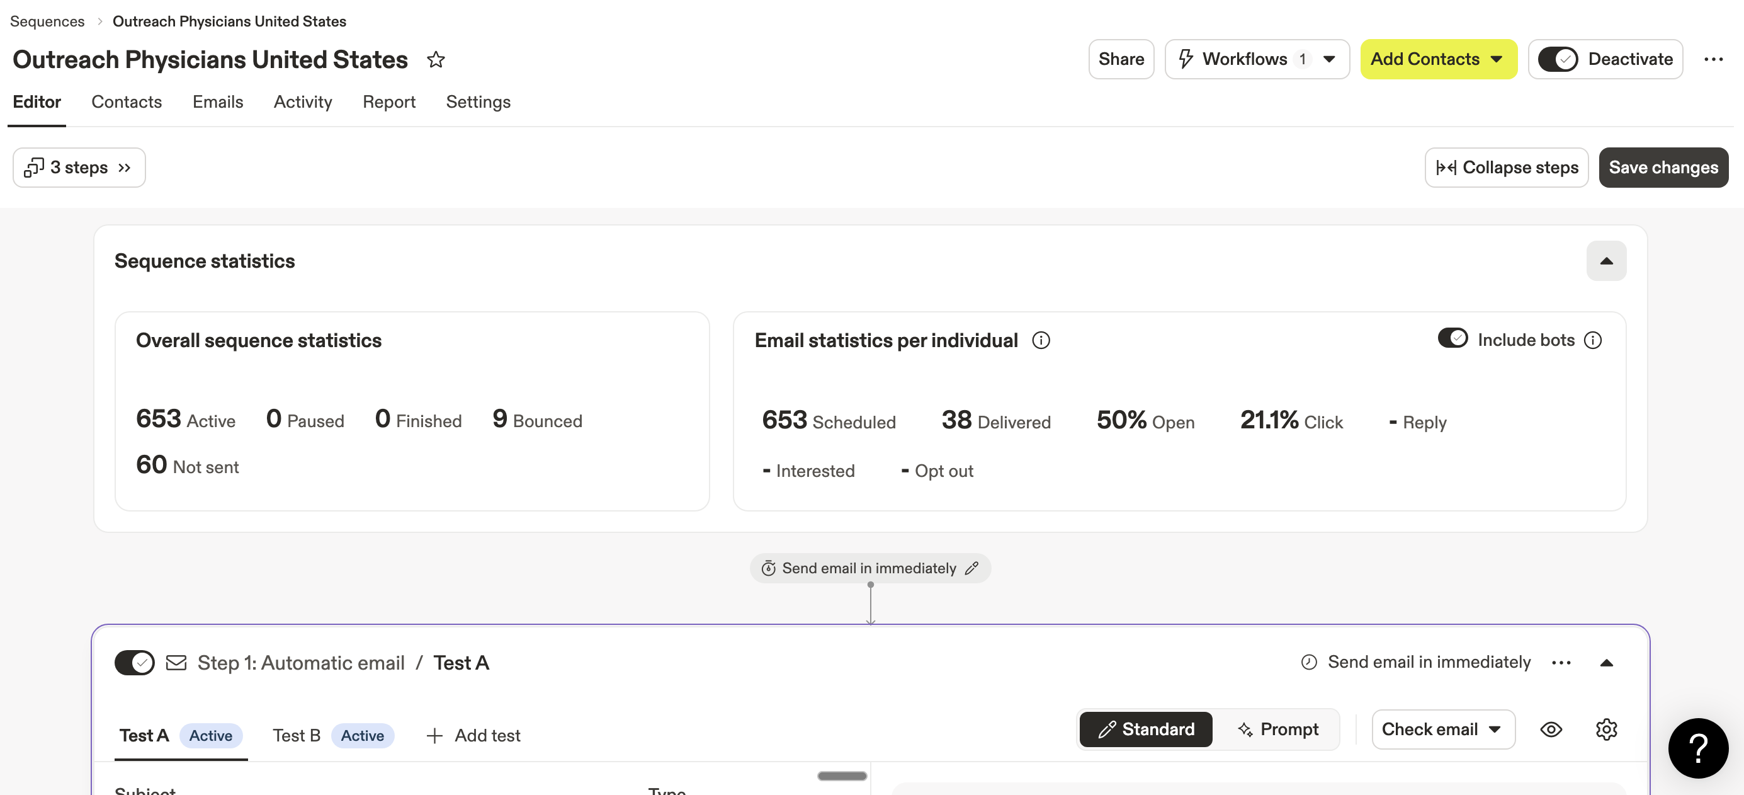
Task: Turn off the Step 1 email toggle
Action: click(x=134, y=662)
